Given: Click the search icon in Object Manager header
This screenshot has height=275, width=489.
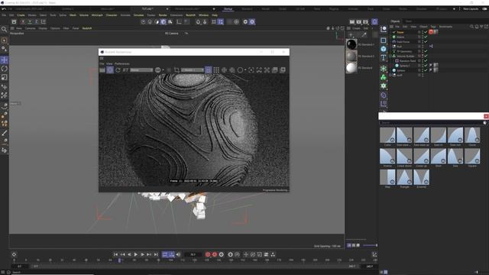Looking at the screenshot, I should (472, 27).
